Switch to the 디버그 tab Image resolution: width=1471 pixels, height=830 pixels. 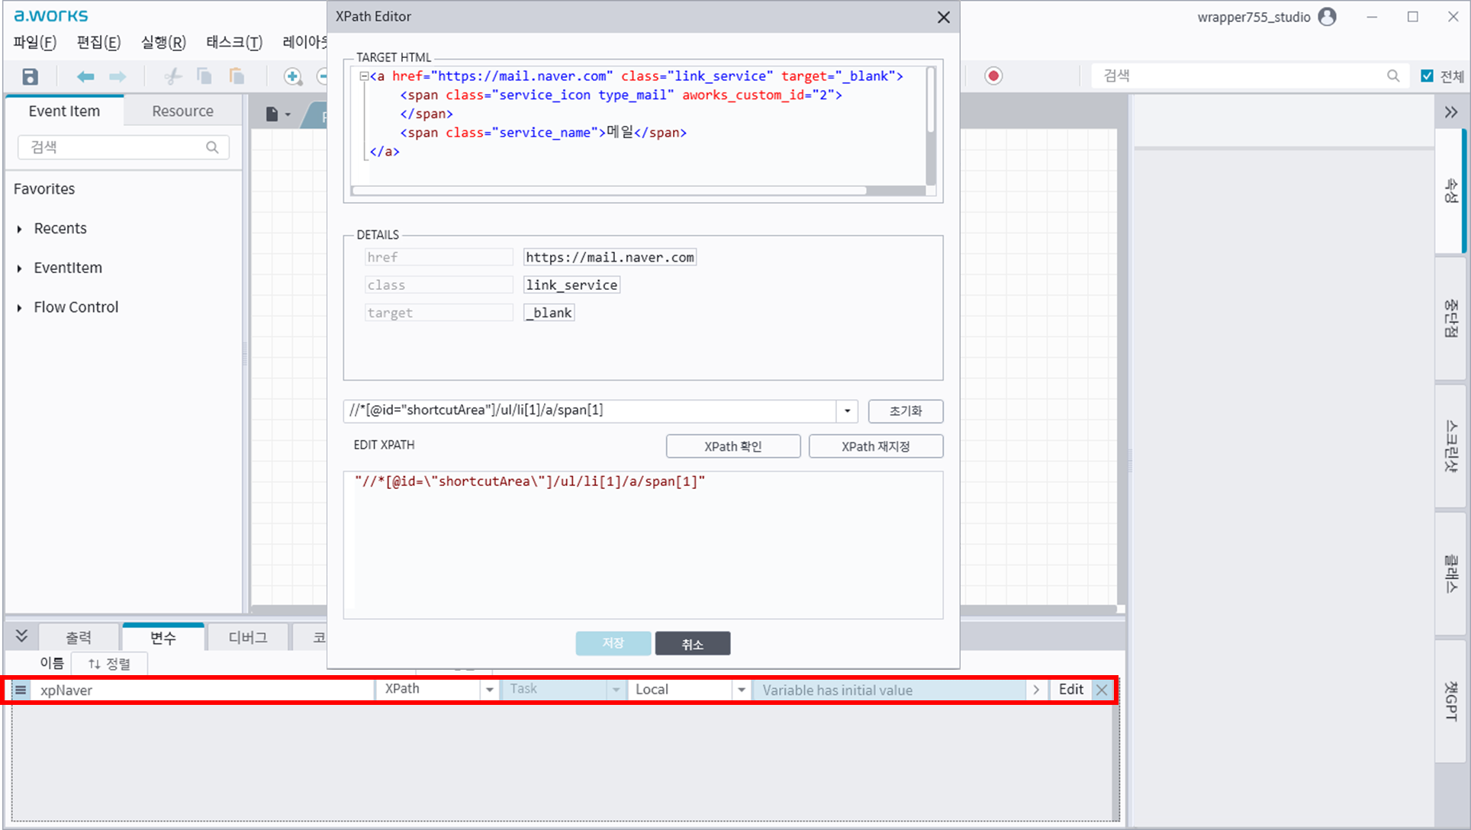[x=248, y=637]
